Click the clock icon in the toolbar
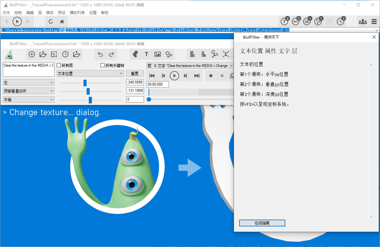This screenshot has width=380, height=247. [x=65, y=54]
